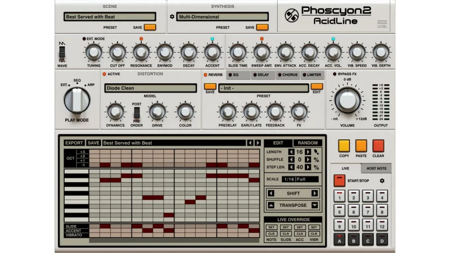Open the synthesis settings gear icon
Image resolution: width=450 pixels, height=253 pixels.
(x=172, y=17)
